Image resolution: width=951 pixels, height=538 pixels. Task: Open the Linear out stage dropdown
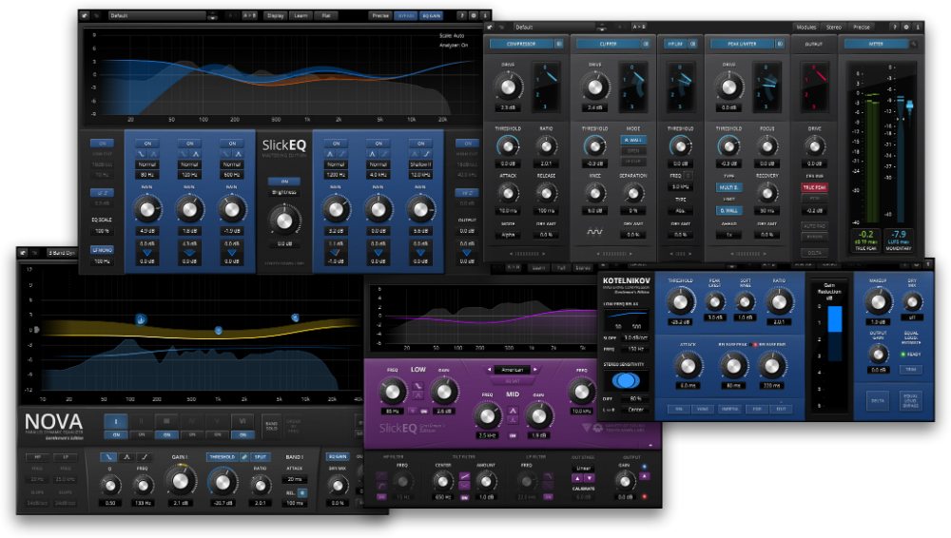coord(583,469)
